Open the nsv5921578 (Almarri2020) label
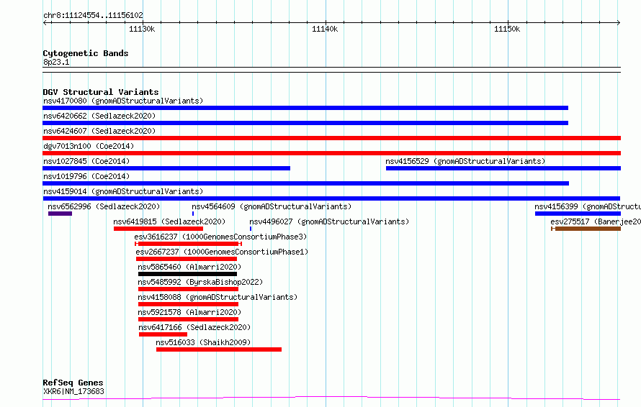641x407 pixels. (x=189, y=312)
